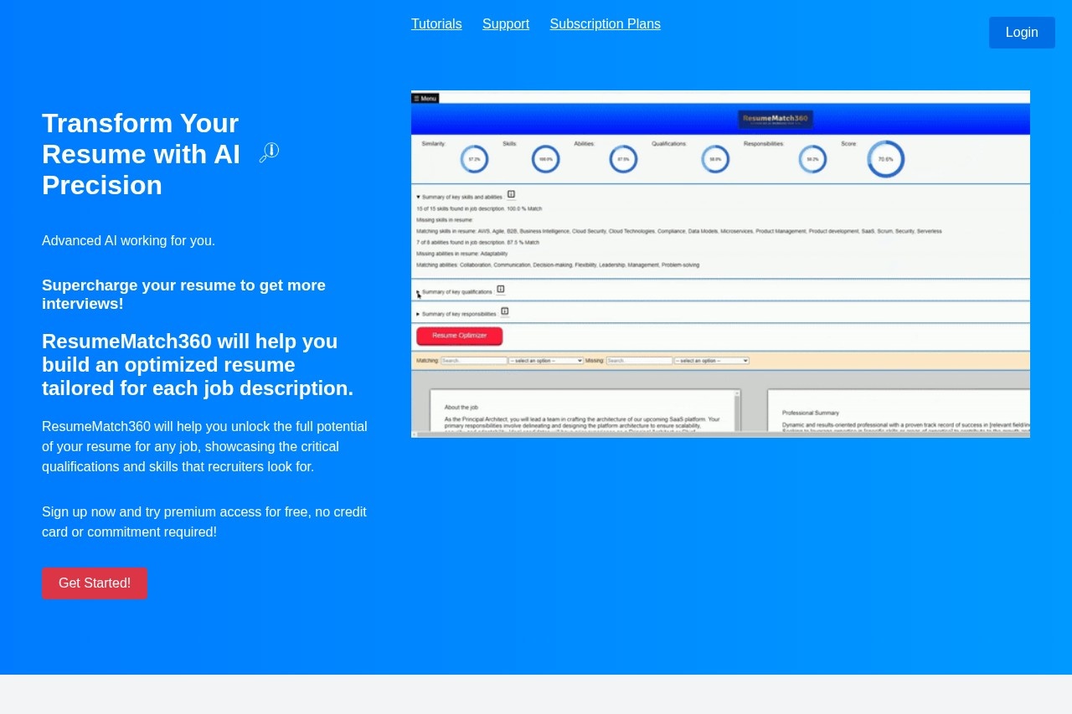Click the info icon beside key responsibilities summary
This screenshot has width=1072, height=714.
[x=505, y=312]
